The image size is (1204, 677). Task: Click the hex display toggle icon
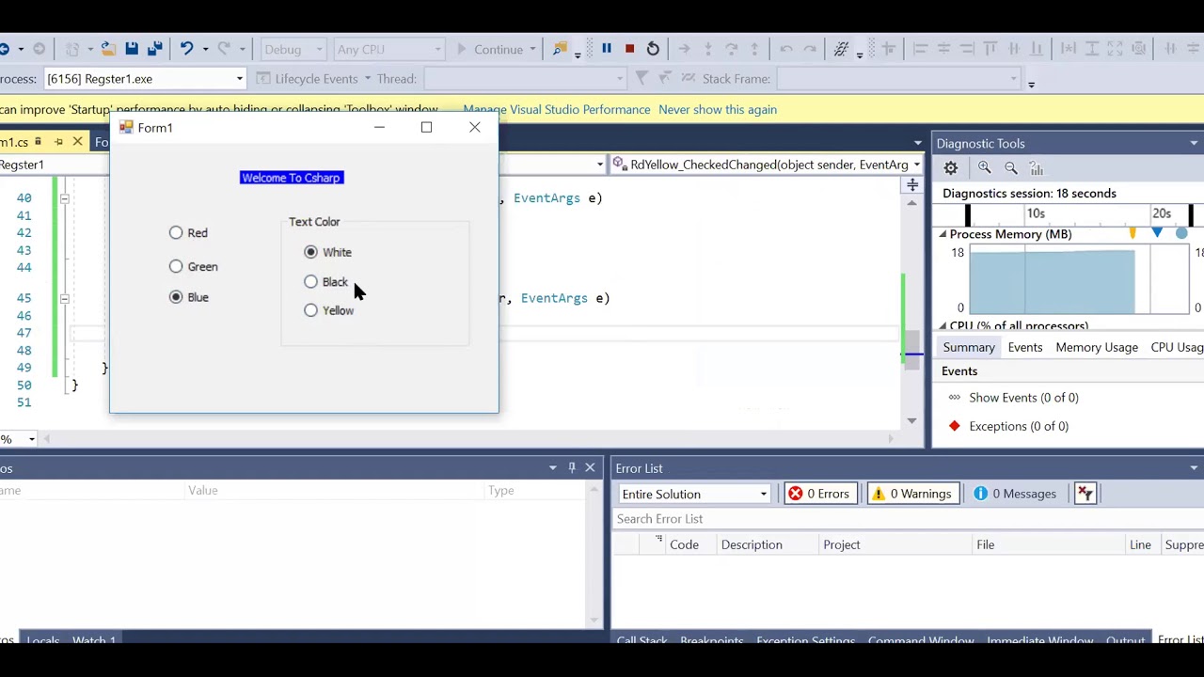click(842, 49)
